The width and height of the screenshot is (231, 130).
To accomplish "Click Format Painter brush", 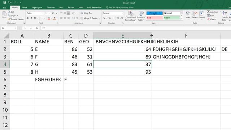I will 16,19.
